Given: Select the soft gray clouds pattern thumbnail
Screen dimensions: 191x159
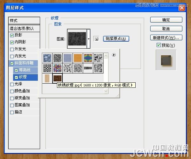Looking at the screenshot, I should [x=67, y=68].
